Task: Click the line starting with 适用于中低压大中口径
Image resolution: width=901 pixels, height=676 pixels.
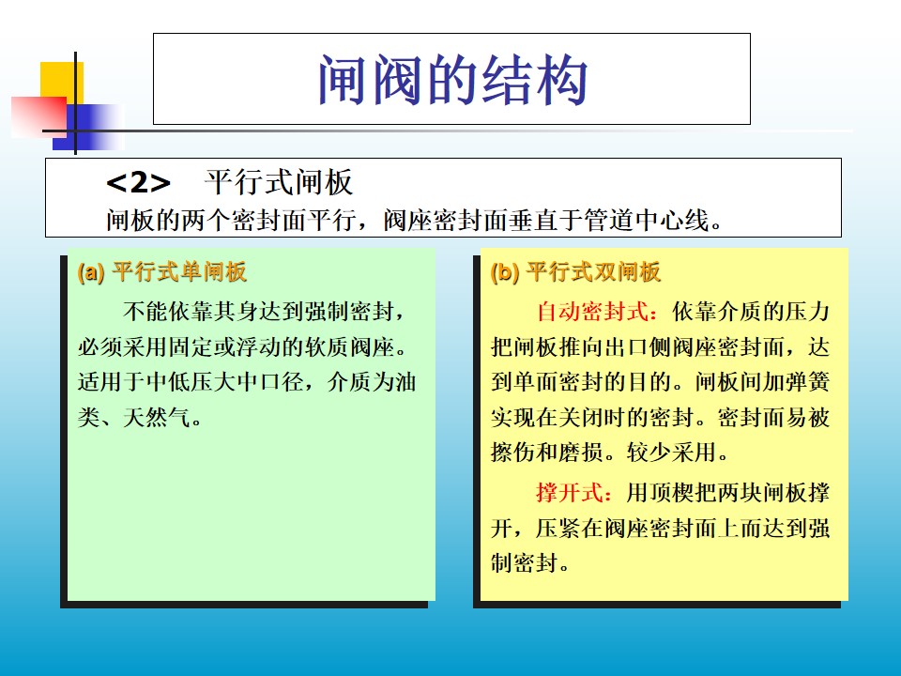Action: [246, 383]
